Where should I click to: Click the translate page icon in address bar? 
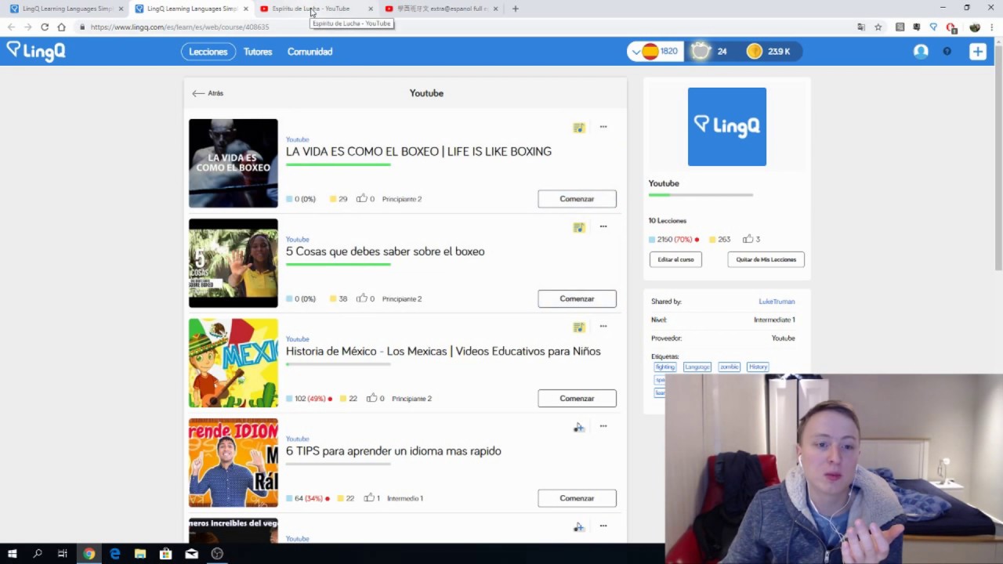(860, 27)
